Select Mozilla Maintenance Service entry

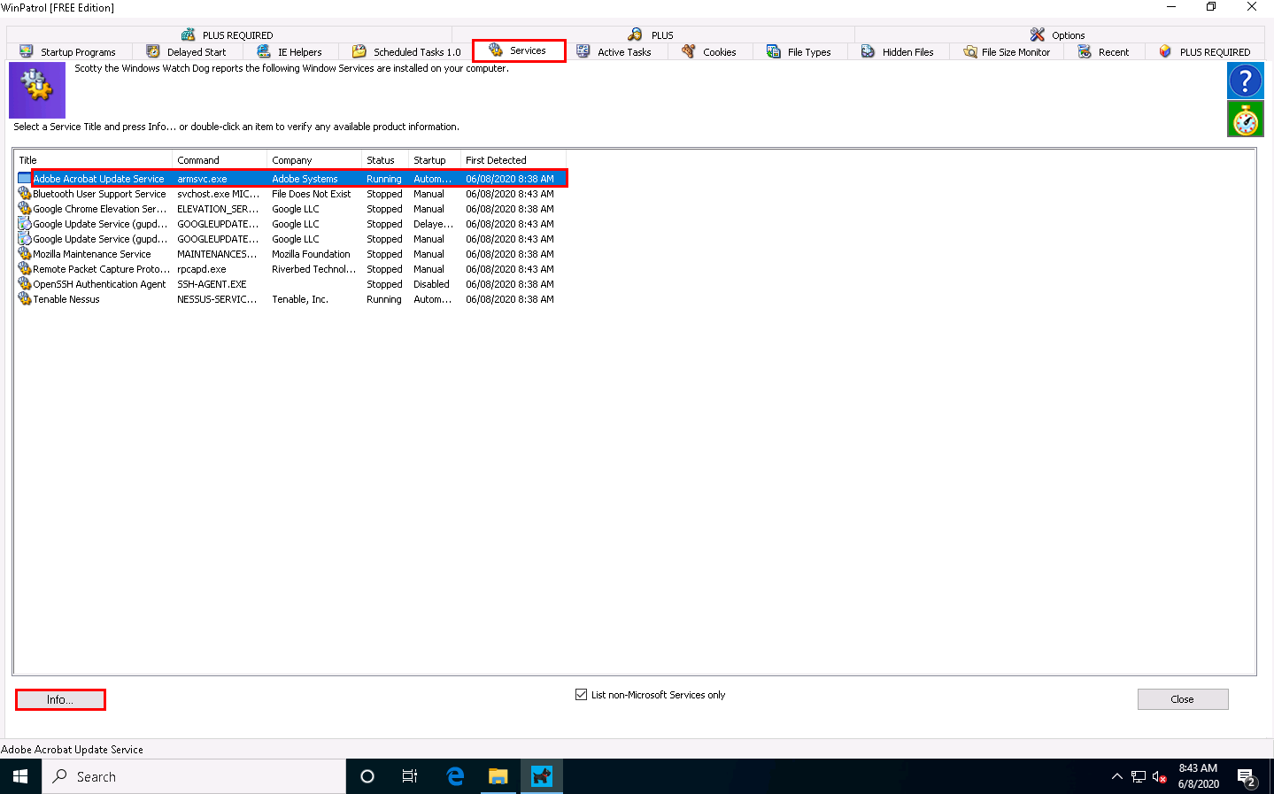(x=292, y=254)
